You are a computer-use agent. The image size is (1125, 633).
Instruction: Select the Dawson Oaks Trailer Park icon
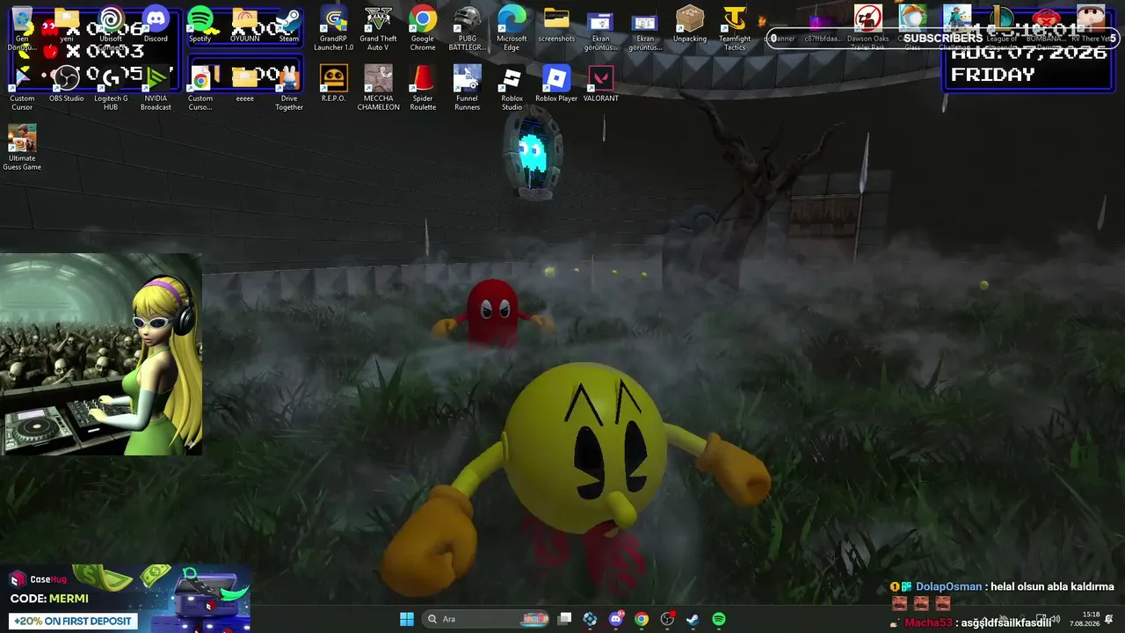click(867, 29)
